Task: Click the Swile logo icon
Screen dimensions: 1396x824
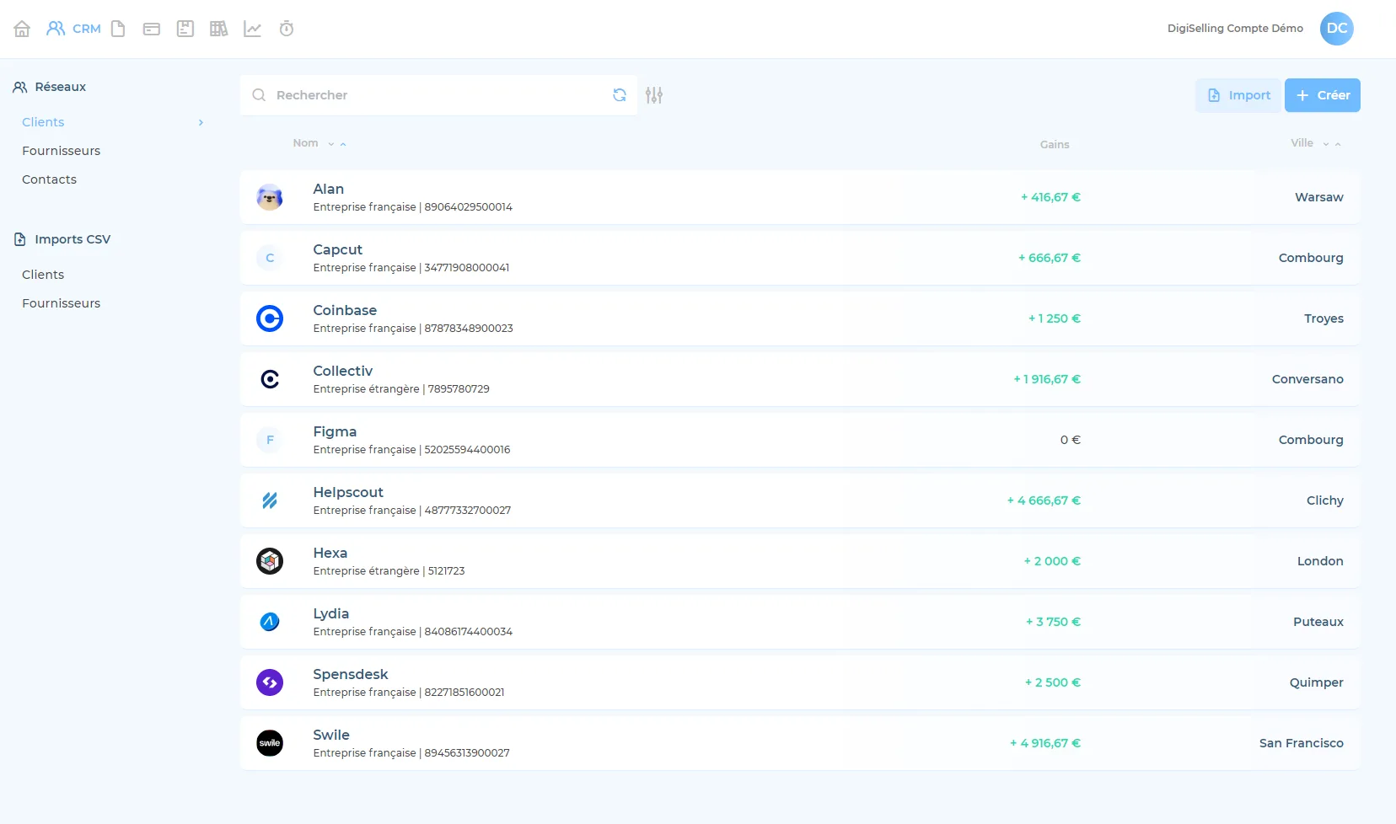Action: pyautogui.click(x=270, y=743)
